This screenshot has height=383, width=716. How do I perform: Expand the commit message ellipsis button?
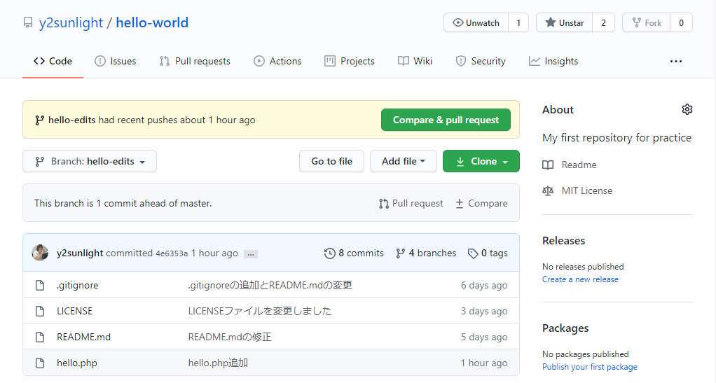(x=250, y=254)
